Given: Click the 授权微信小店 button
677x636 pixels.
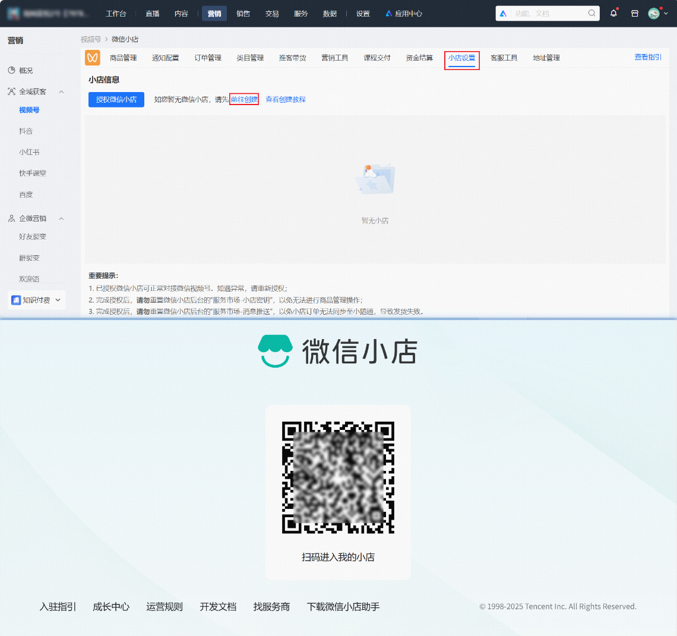Looking at the screenshot, I should click(116, 99).
